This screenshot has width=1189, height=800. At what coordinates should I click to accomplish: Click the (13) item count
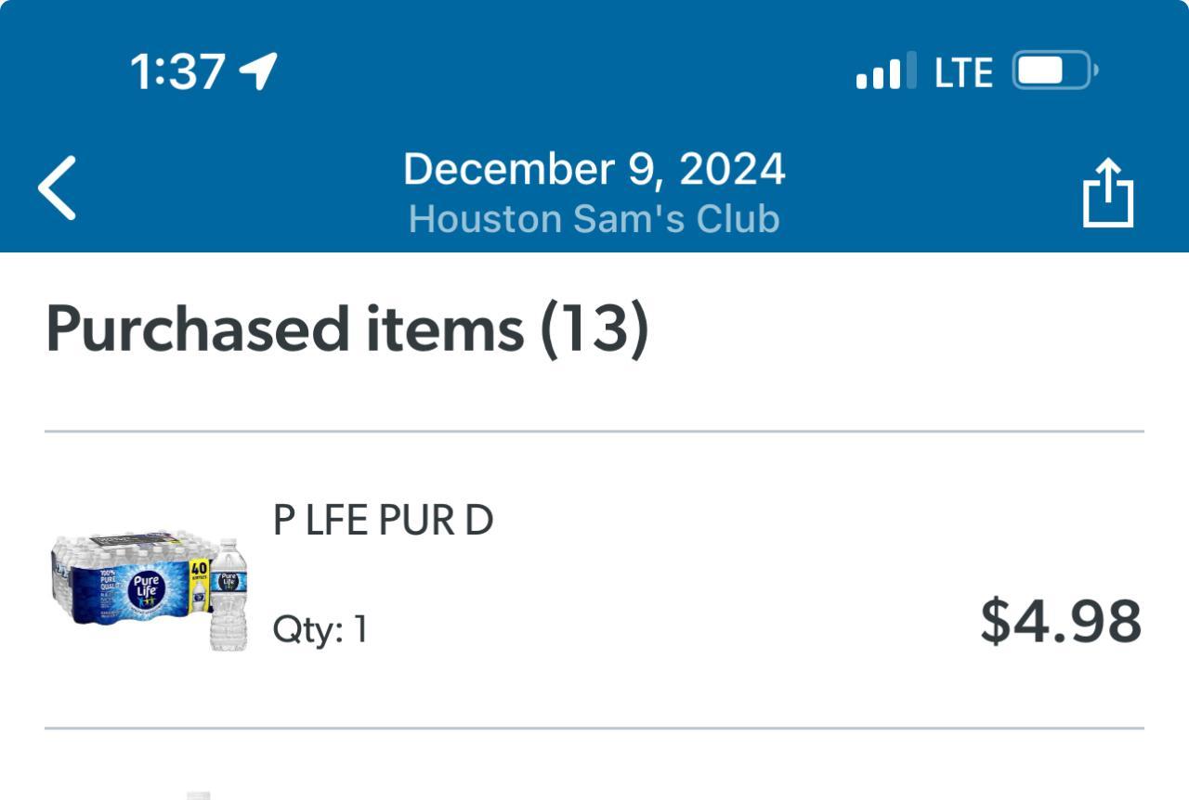coord(594,329)
